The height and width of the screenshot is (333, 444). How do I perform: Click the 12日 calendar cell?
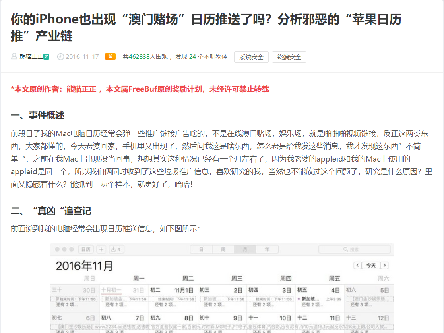point(369,323)
